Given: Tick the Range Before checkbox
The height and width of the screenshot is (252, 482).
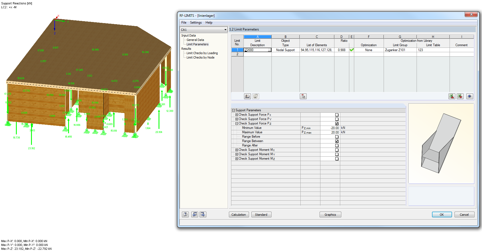Looking at the screenshot, I should [x=337, y=137].
